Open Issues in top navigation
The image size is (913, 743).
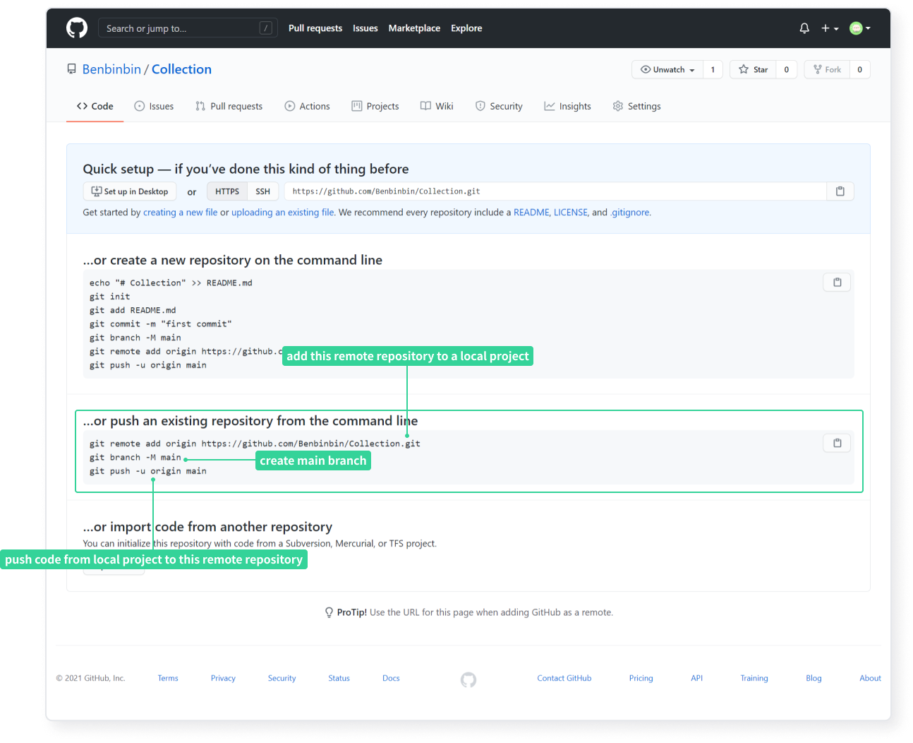(365, 28)
